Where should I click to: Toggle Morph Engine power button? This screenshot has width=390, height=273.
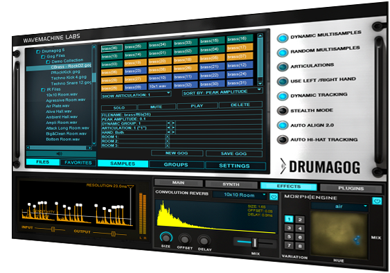377,201
